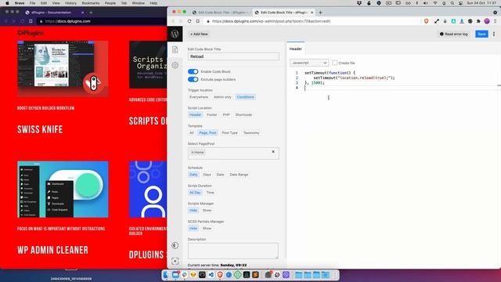
Task: Click the blue download extension icon
Action: coord(462,21)
